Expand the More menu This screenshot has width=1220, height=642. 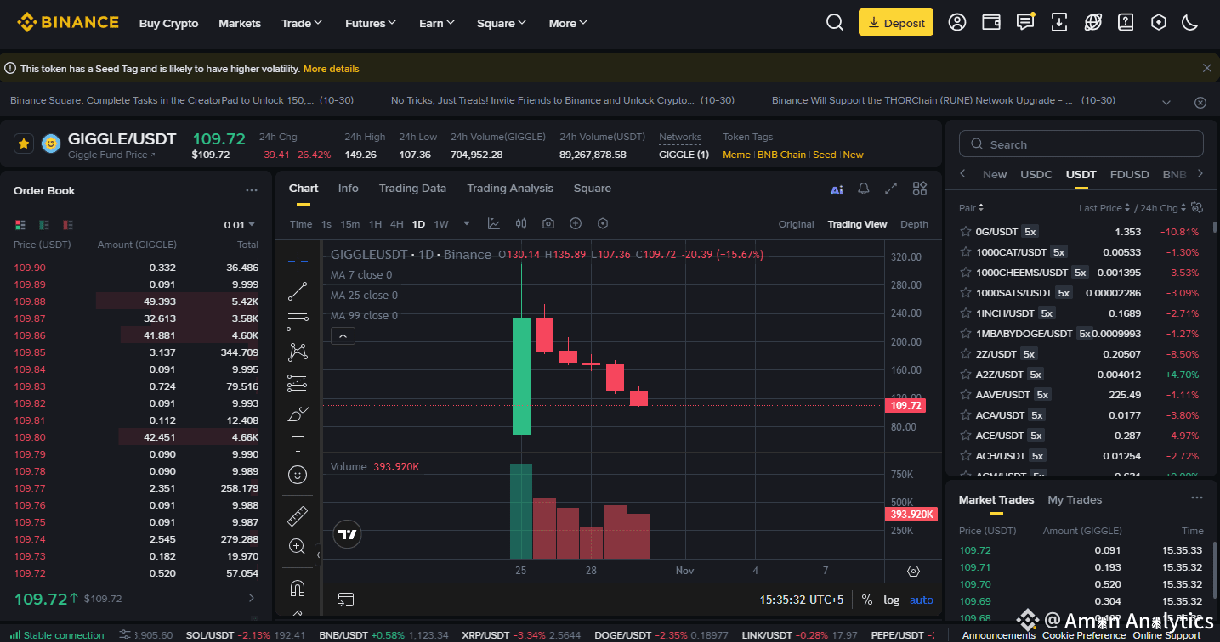click(x=568, y=23)
